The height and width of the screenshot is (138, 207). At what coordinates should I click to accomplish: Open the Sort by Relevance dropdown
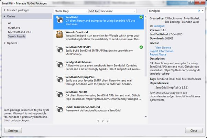(118, 11)
